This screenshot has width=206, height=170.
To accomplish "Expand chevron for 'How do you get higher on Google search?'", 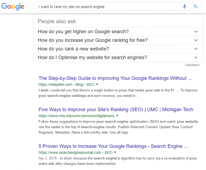I will [x=196, y=32].
